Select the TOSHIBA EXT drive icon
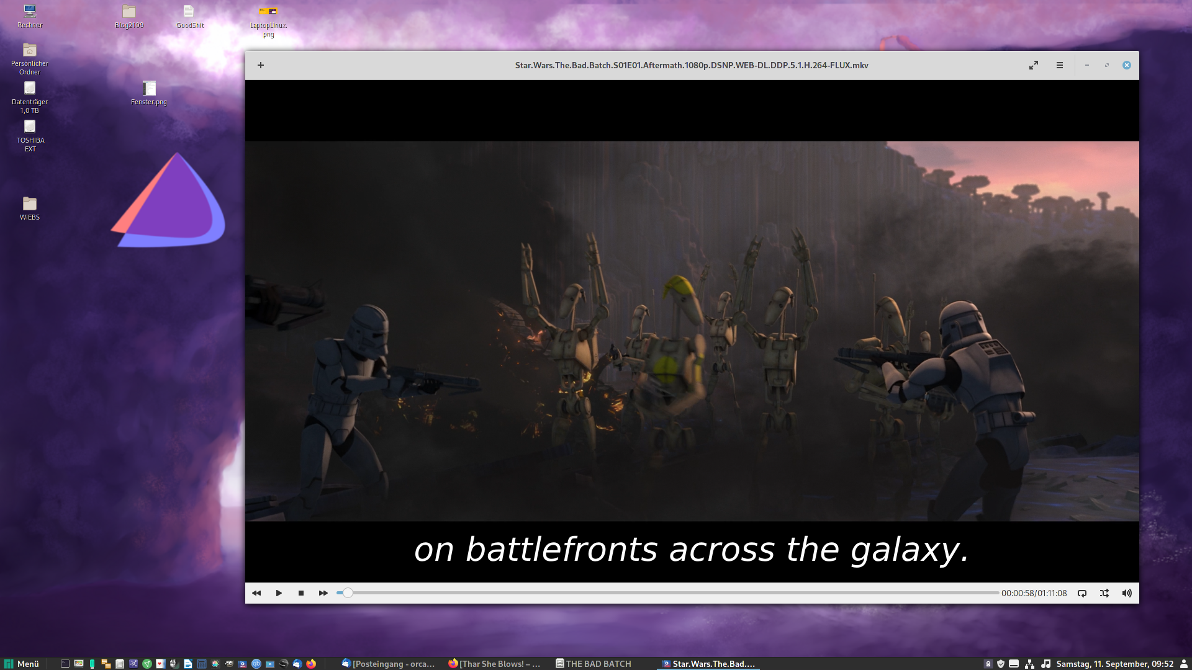 [x=30, y=136]
